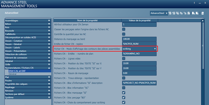The height and width of the screenshot is (105, 209).
Task: Click the %DRAWING_NO value field
Action: point(139,54)
